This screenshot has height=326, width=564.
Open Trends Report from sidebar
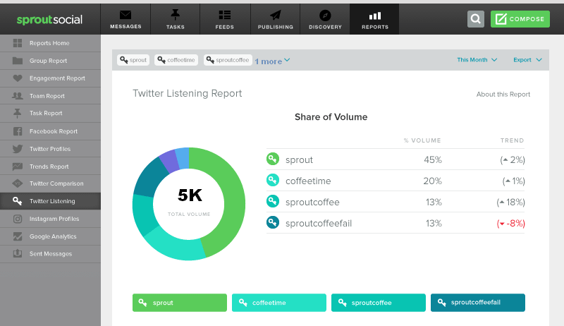50,167
